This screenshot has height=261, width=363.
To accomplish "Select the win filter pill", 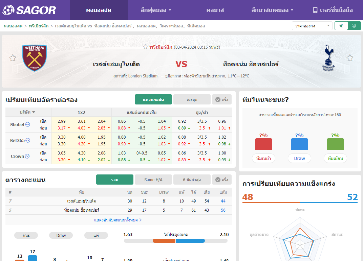I will click(x=26, y=235).
